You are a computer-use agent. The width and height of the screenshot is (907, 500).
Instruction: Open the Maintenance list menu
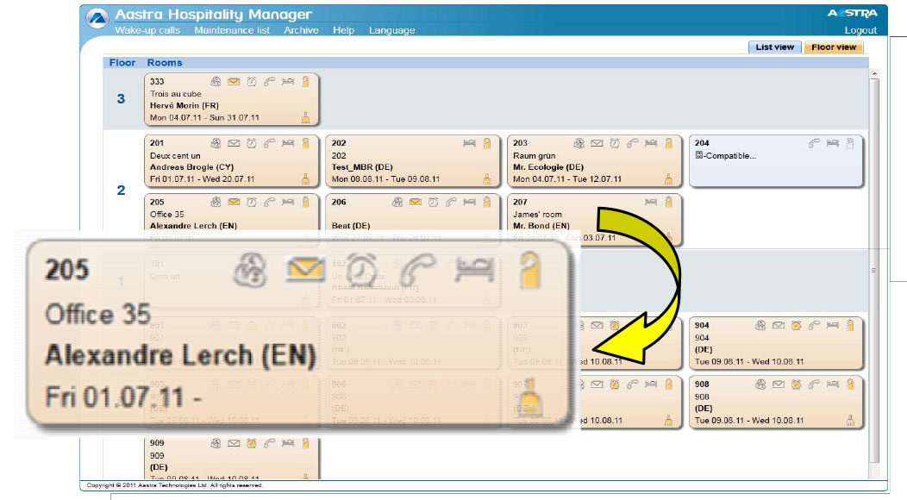click(232, 30)
